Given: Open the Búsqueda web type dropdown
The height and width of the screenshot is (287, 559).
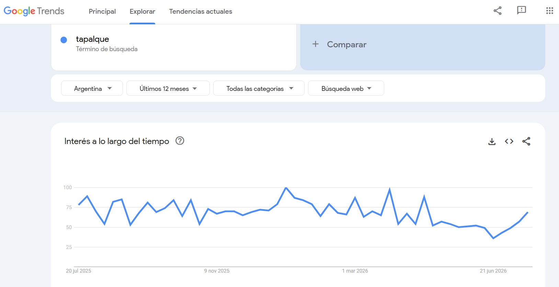Looking at the screenshot, I should [x=346, y=88].
